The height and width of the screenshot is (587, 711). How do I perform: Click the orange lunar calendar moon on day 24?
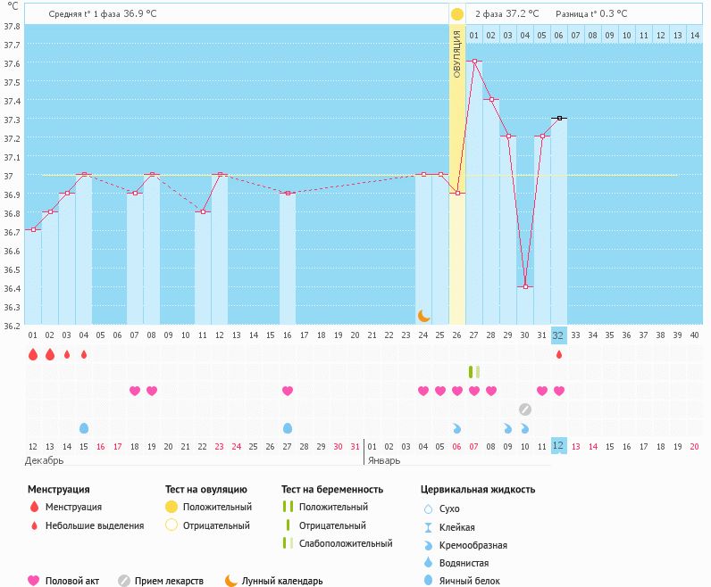[424, 315]
